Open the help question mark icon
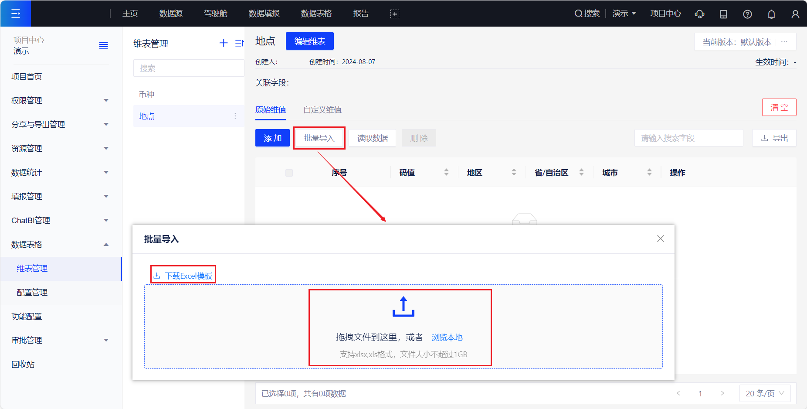Screen dimensions: 807x409 click(747, 14)
